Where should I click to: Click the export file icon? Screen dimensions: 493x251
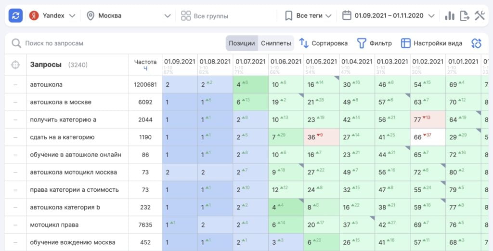click(x=465, y=16)
